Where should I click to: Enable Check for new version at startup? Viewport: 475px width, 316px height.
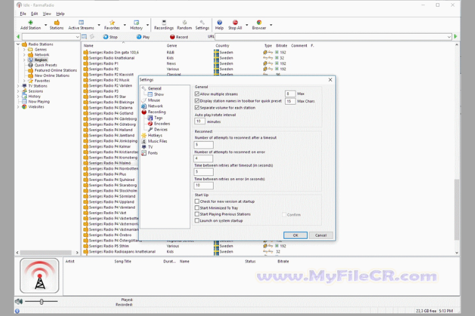tap(197, 201)
